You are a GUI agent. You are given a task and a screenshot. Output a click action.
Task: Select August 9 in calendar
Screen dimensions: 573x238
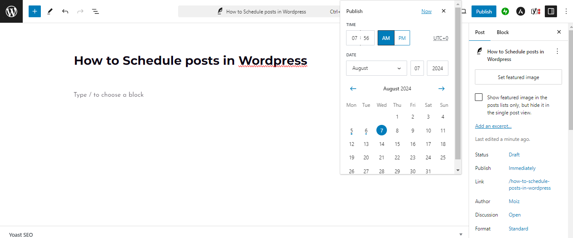point(413,130)
